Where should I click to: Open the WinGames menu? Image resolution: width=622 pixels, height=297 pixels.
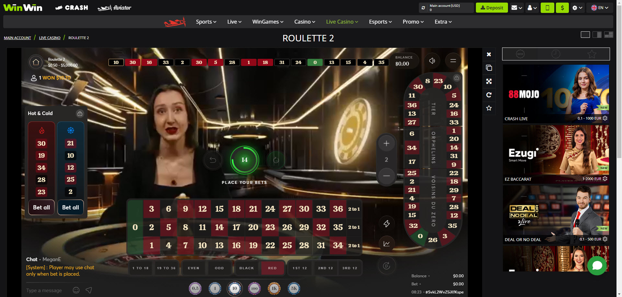(x=268, y=22)
